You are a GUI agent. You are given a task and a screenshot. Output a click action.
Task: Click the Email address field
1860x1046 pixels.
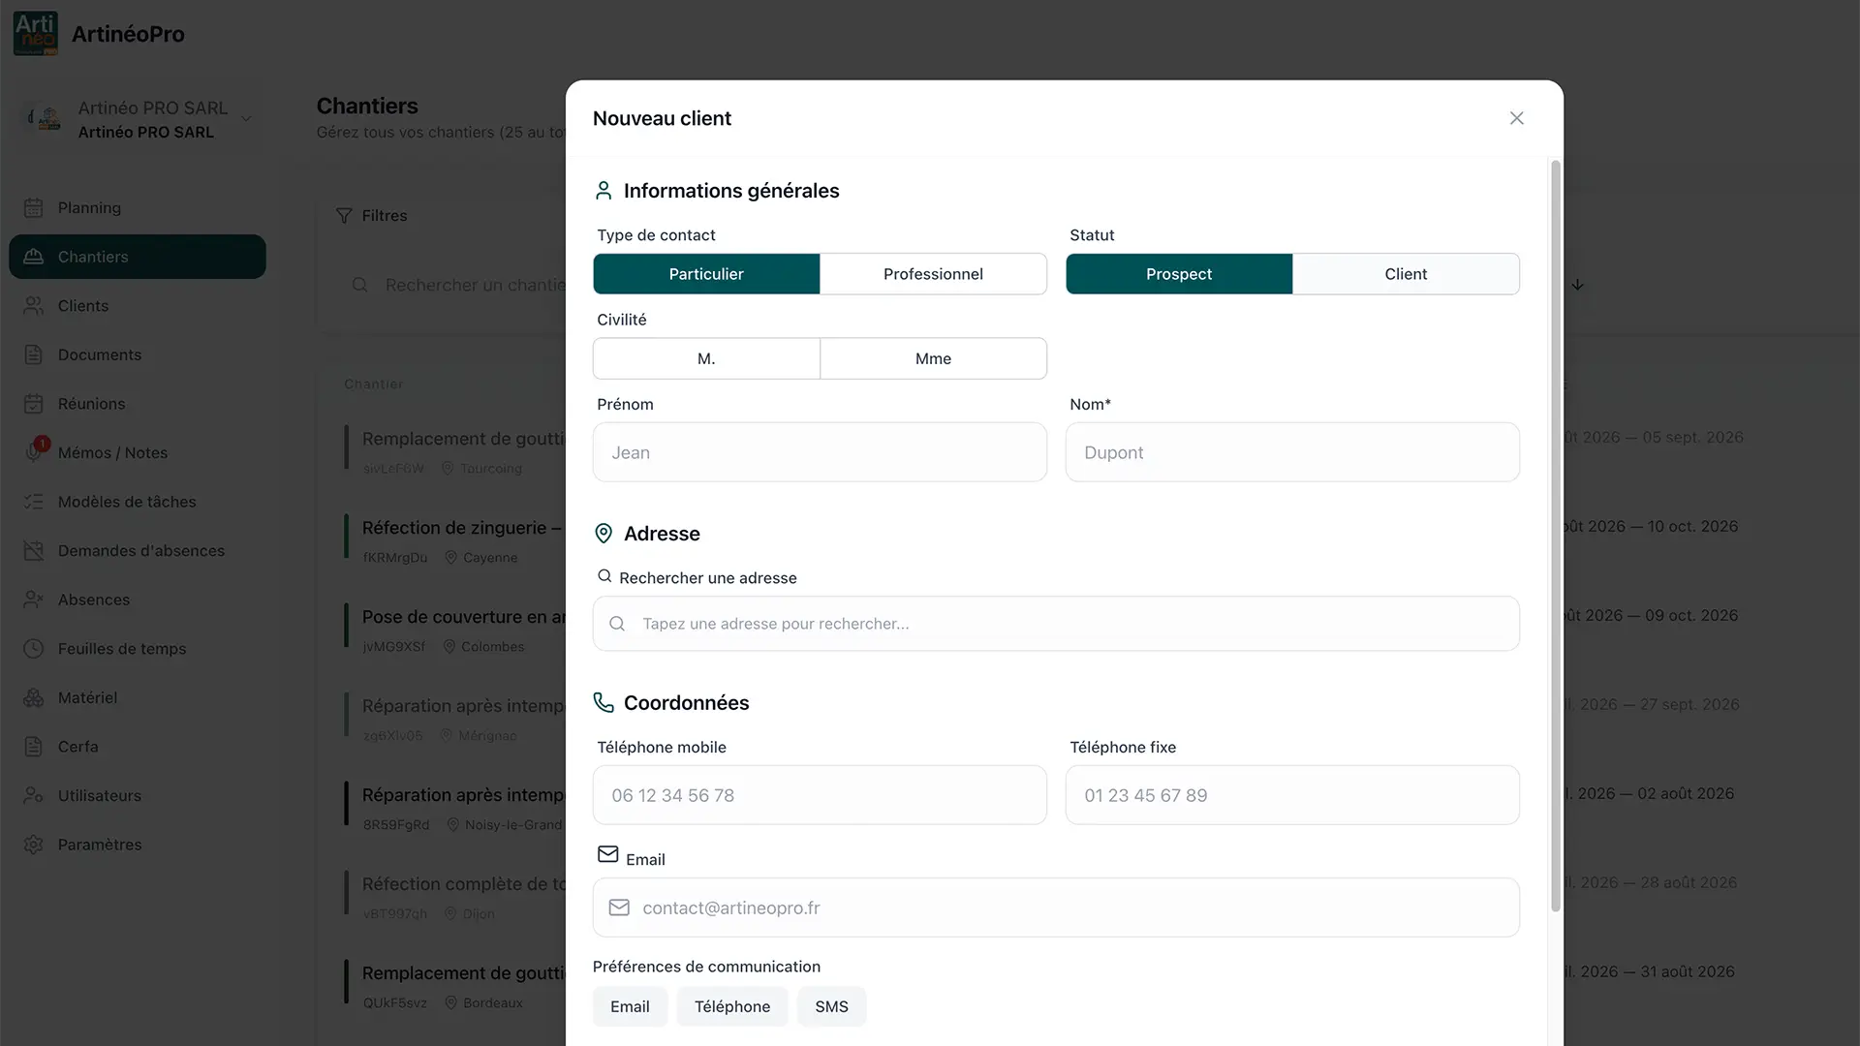coord(1056,908)
